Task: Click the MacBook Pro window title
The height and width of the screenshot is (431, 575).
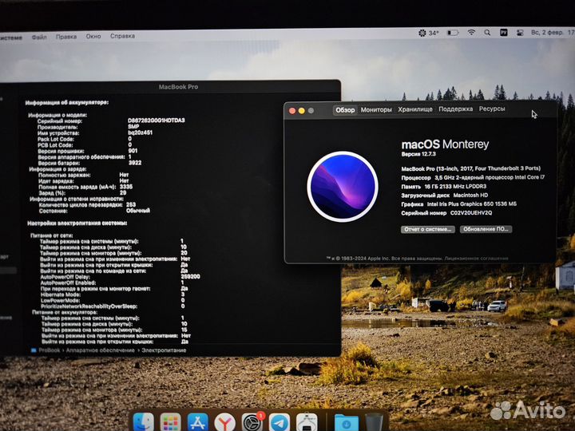Action: pos(178,87)
